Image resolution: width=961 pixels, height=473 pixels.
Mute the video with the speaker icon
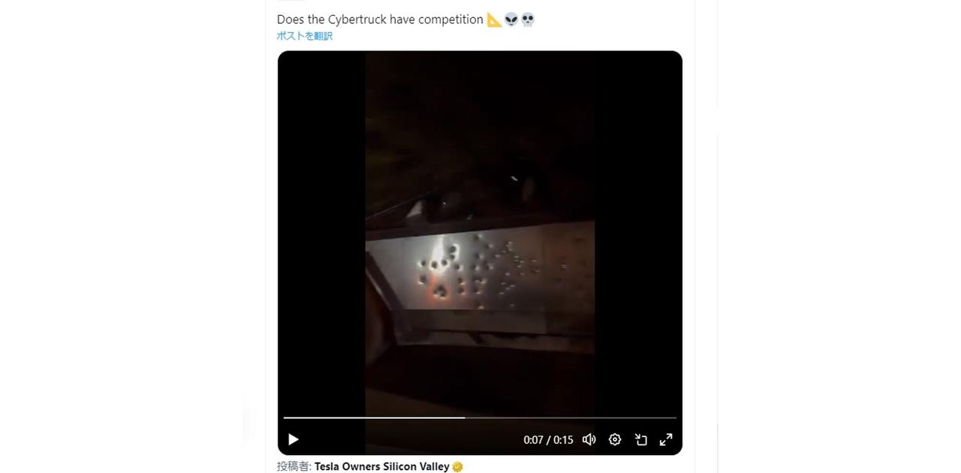(x=589, y=439)
